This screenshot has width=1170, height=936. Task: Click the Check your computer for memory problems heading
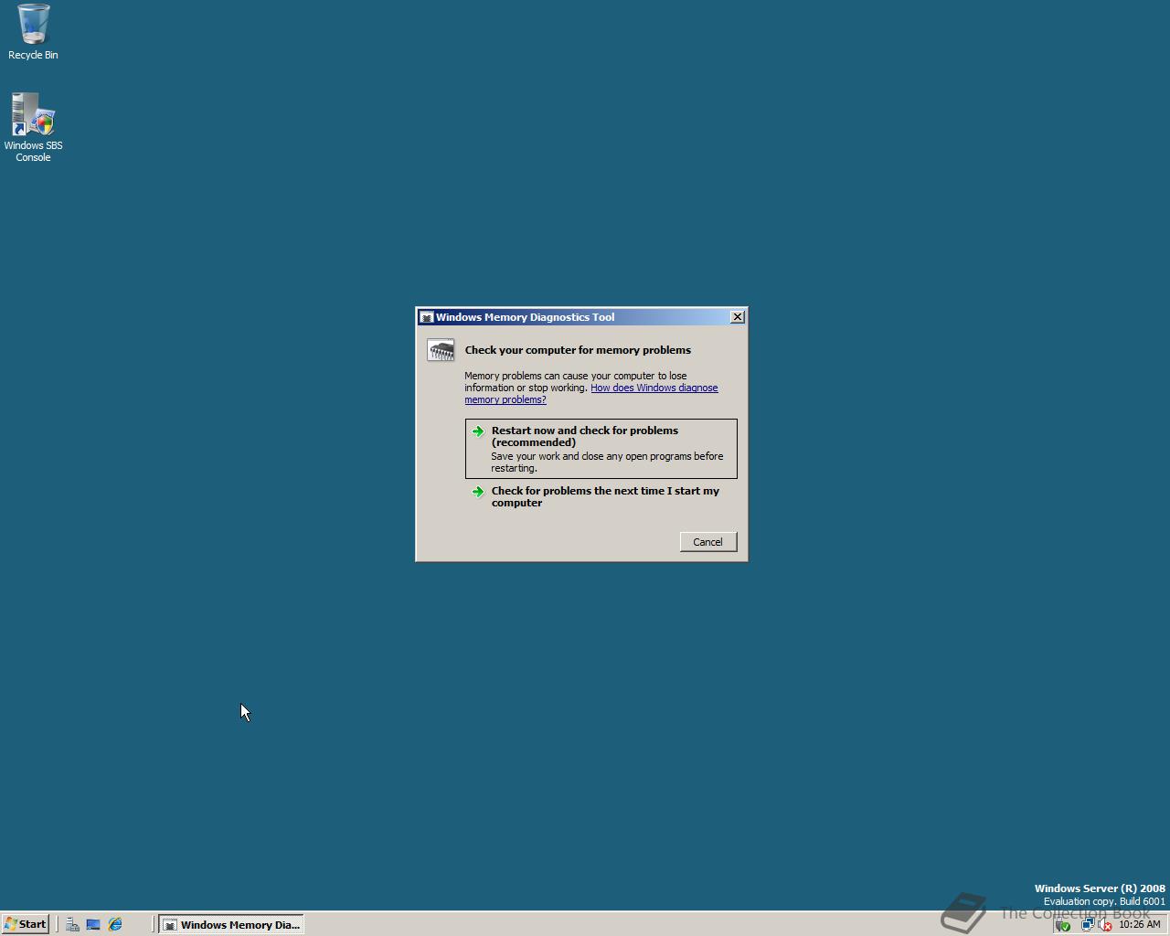[578, 350]
